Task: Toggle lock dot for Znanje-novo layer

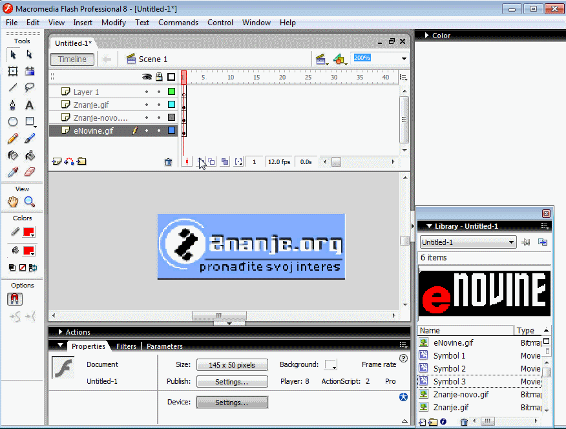Action: [159, 118]
